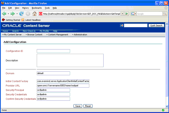Screen dimensions: 169x113
Task: Click the Quick Search button
Action: [x=156, y=25]
